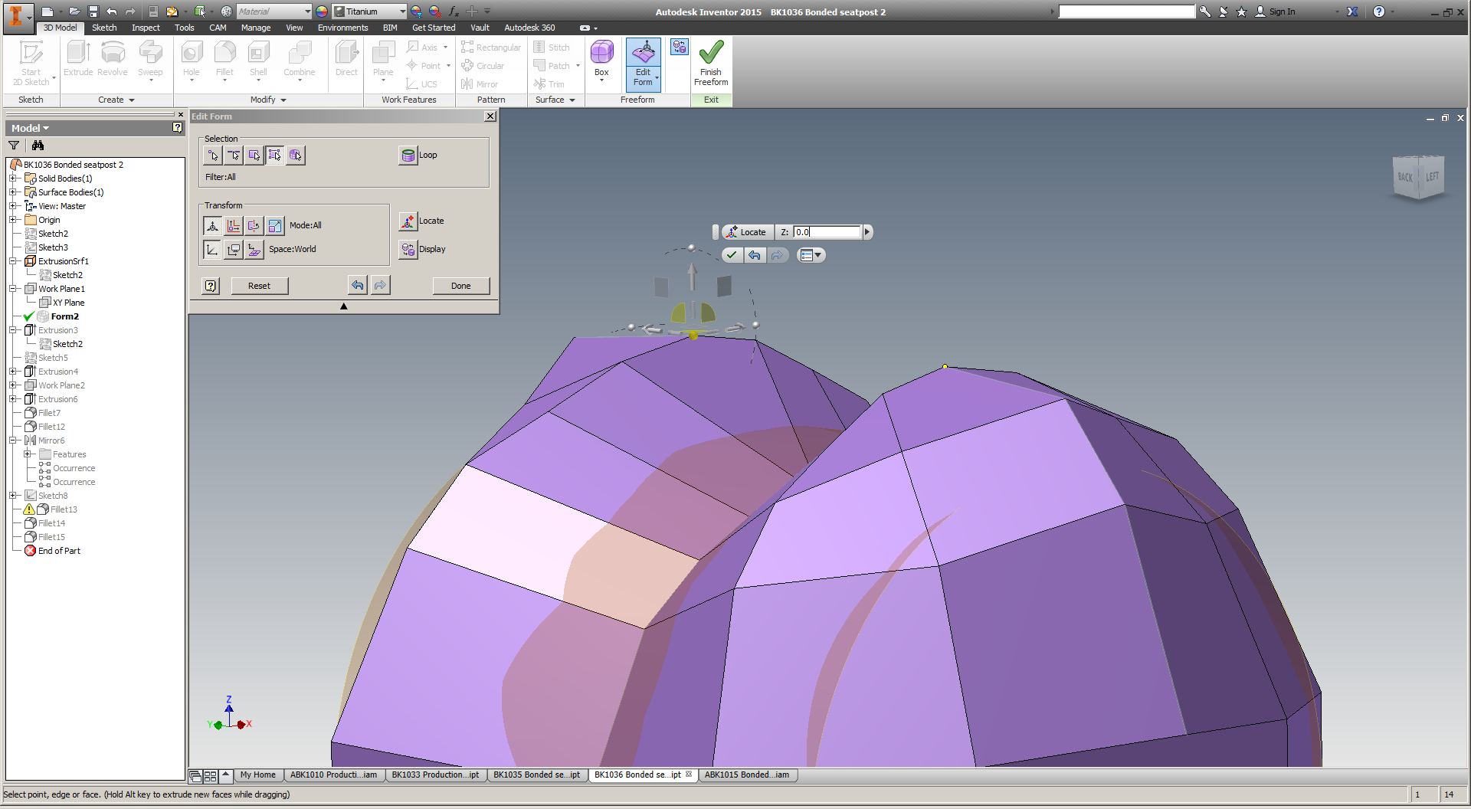Viewport: 1471px width, 809px height.
Task: Click the ViewCube LEFT face
Action: (x=1432, y=177)
